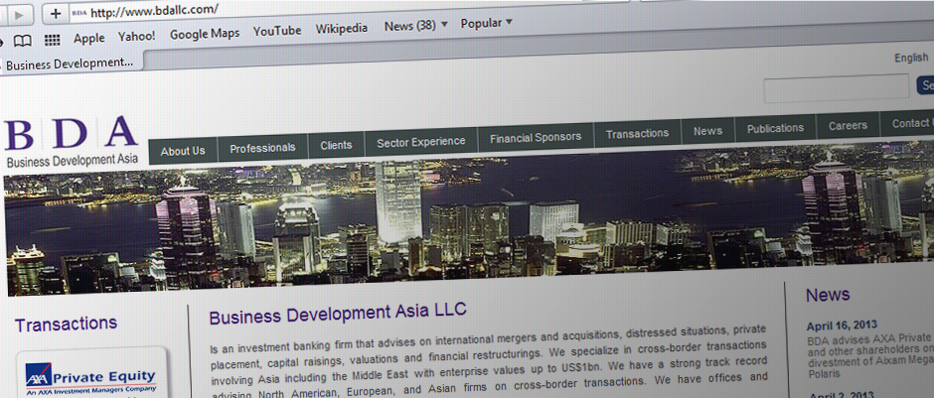Screen dimensions: 934x398
Task: Click the Business Development Asia LLC heading
Action: point(338,313)
